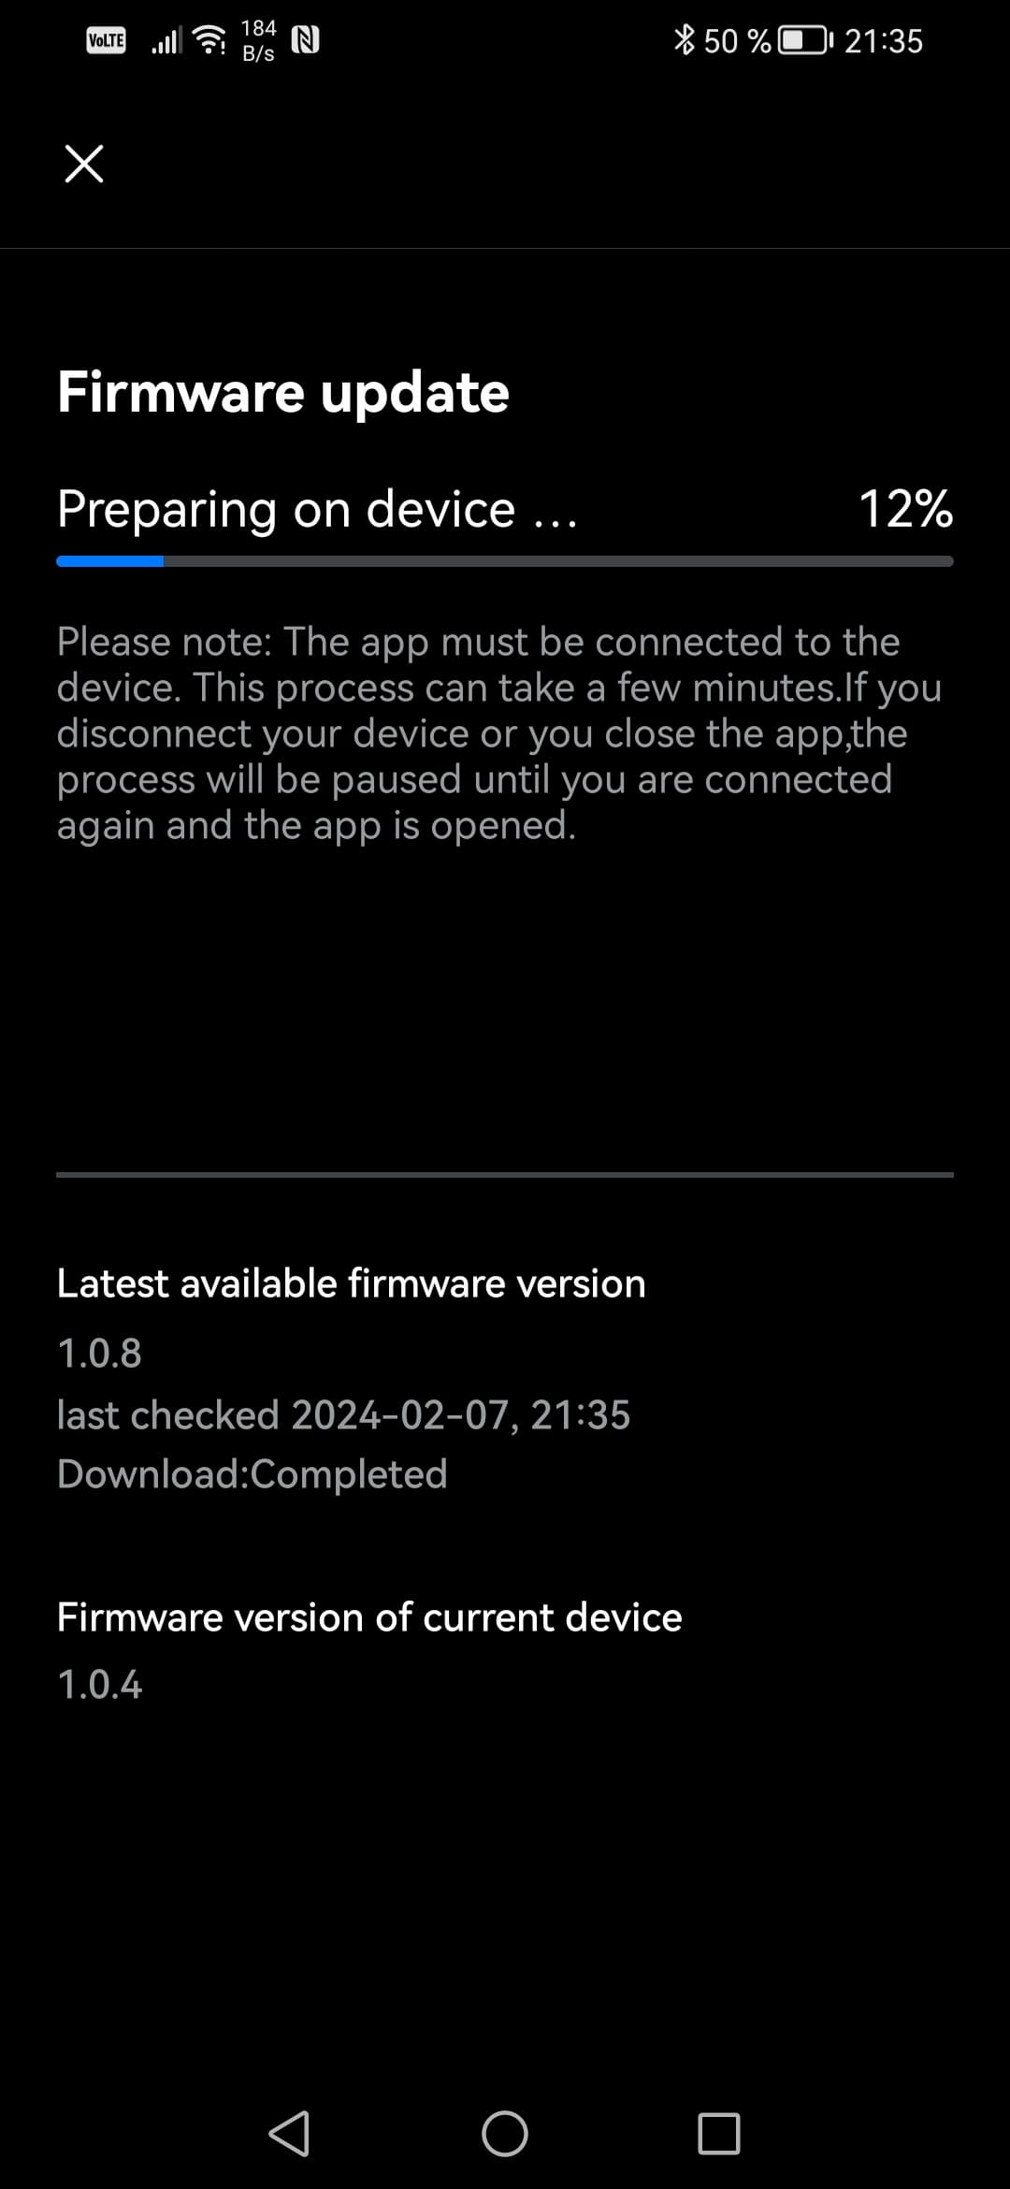
Task: Tap the VoLTE indicator icon
Action: point(107,40)
